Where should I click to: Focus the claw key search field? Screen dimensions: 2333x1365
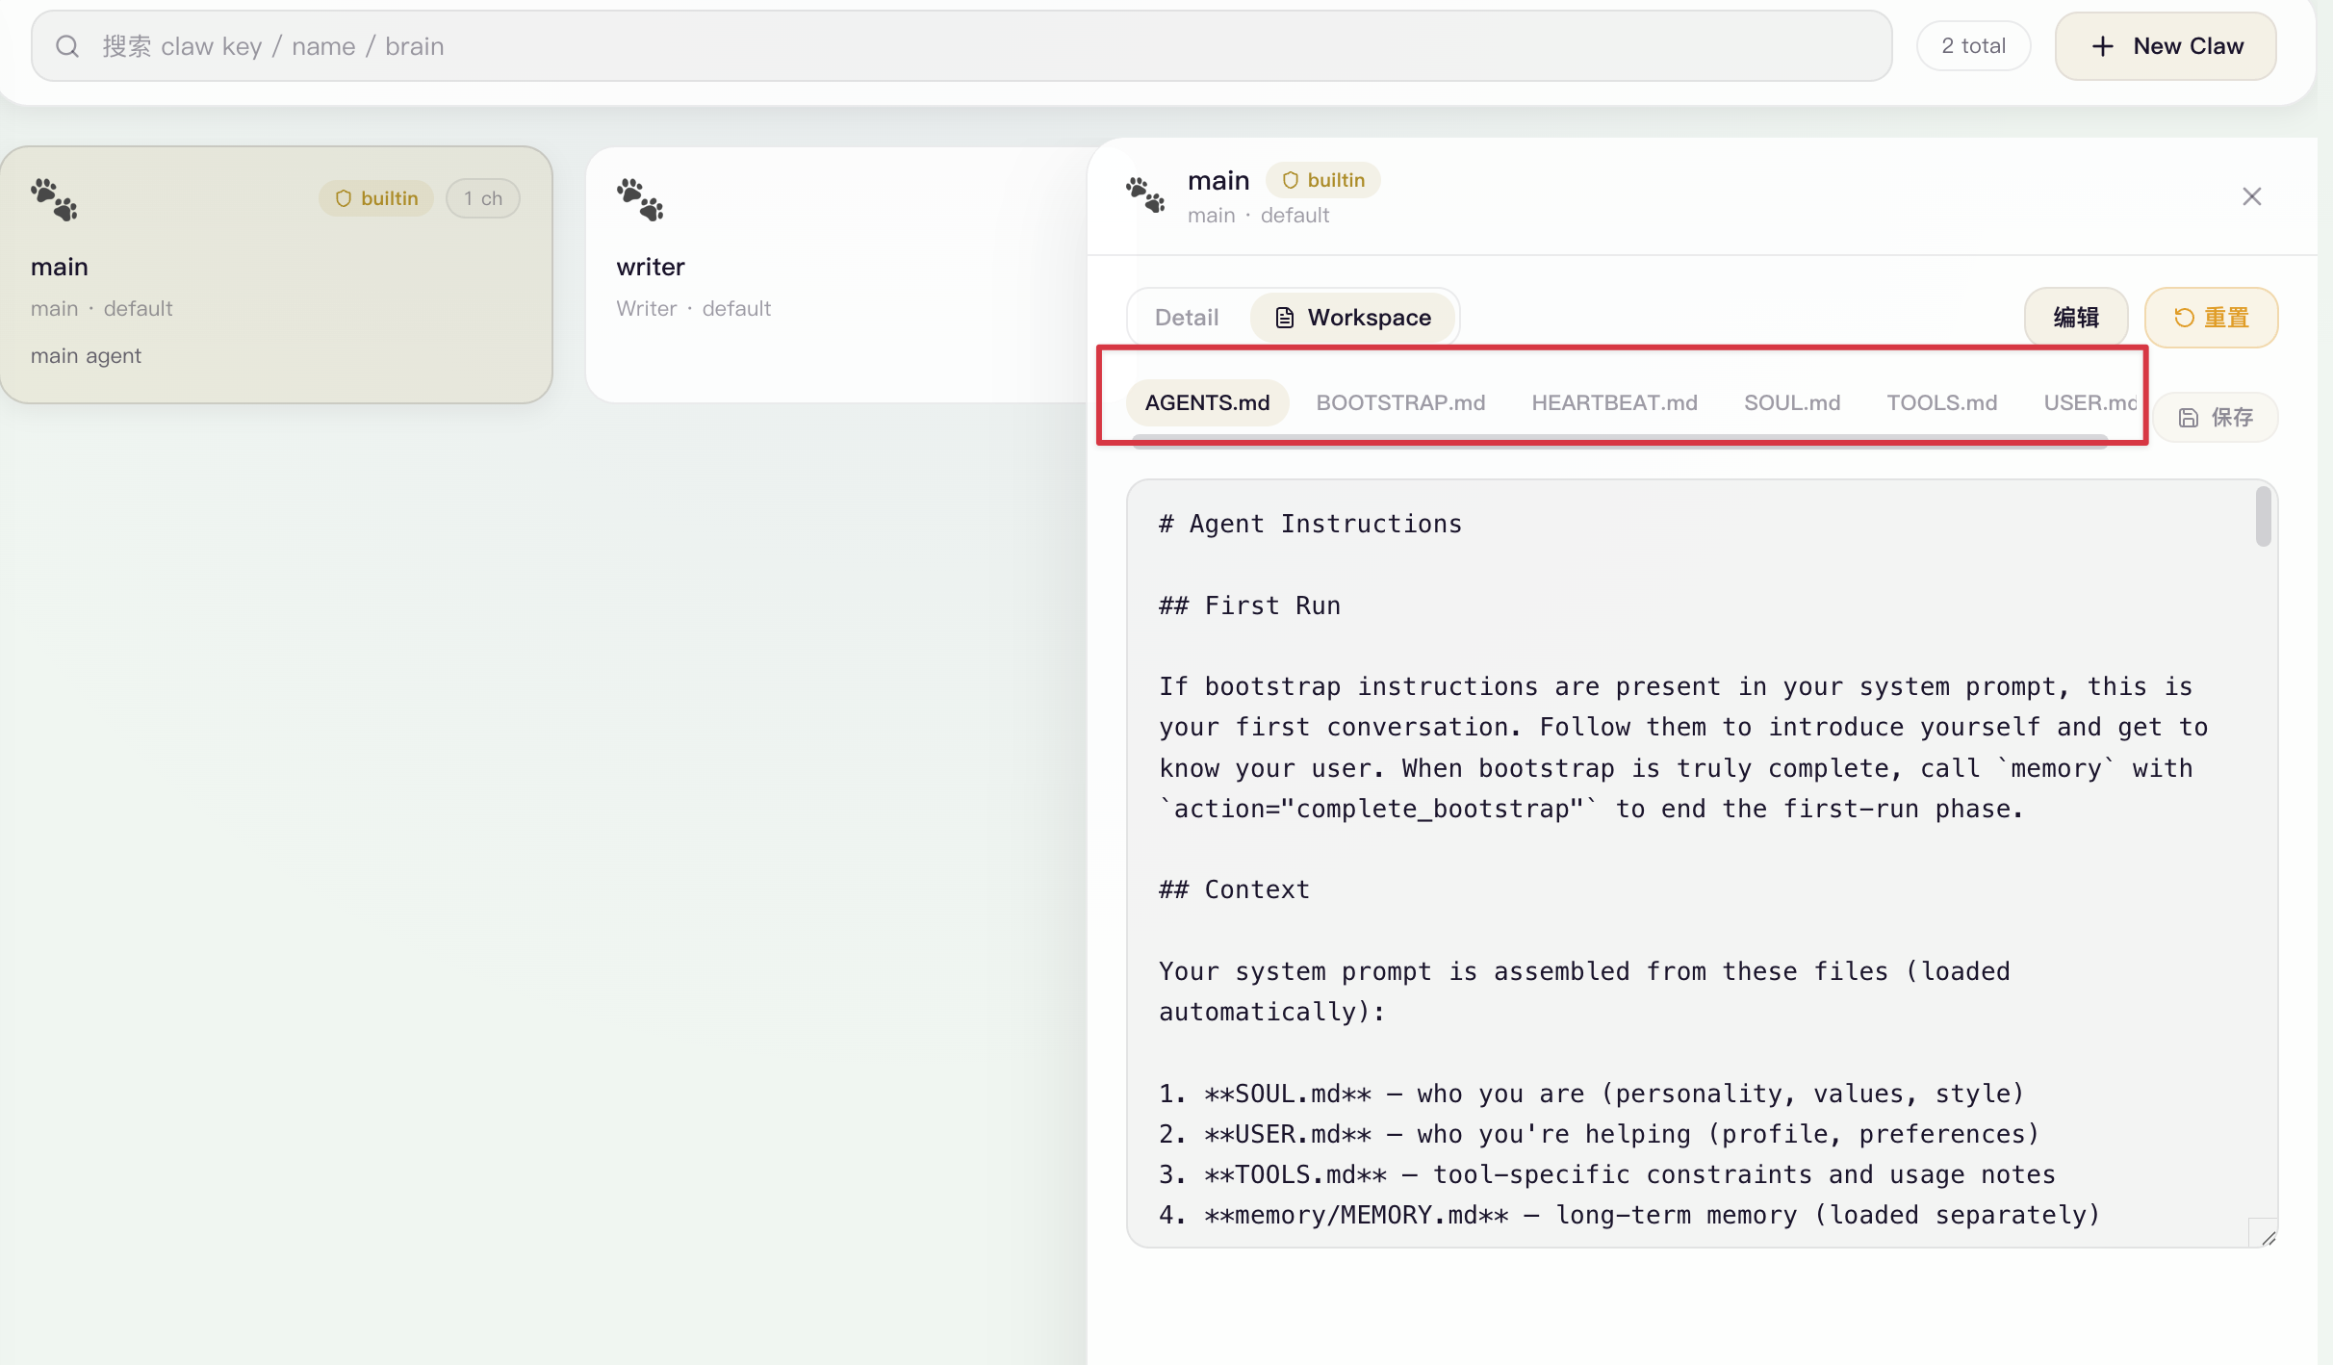click(961, 46)
